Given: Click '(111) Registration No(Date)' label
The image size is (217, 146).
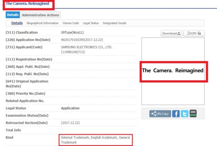Looking at the screenshot, I should 29,59.
